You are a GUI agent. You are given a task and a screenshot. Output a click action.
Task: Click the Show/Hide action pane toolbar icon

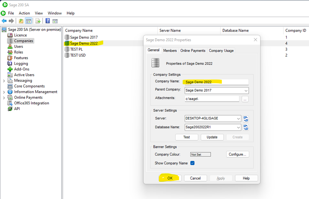pos(55,21)
